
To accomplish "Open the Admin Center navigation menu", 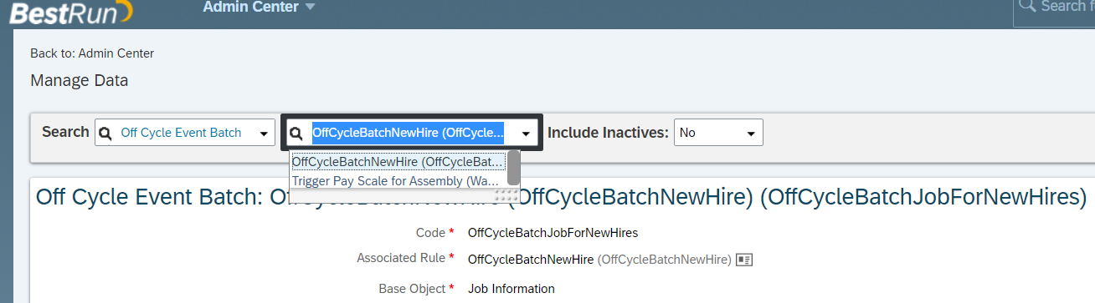I will tap(250, 8).
